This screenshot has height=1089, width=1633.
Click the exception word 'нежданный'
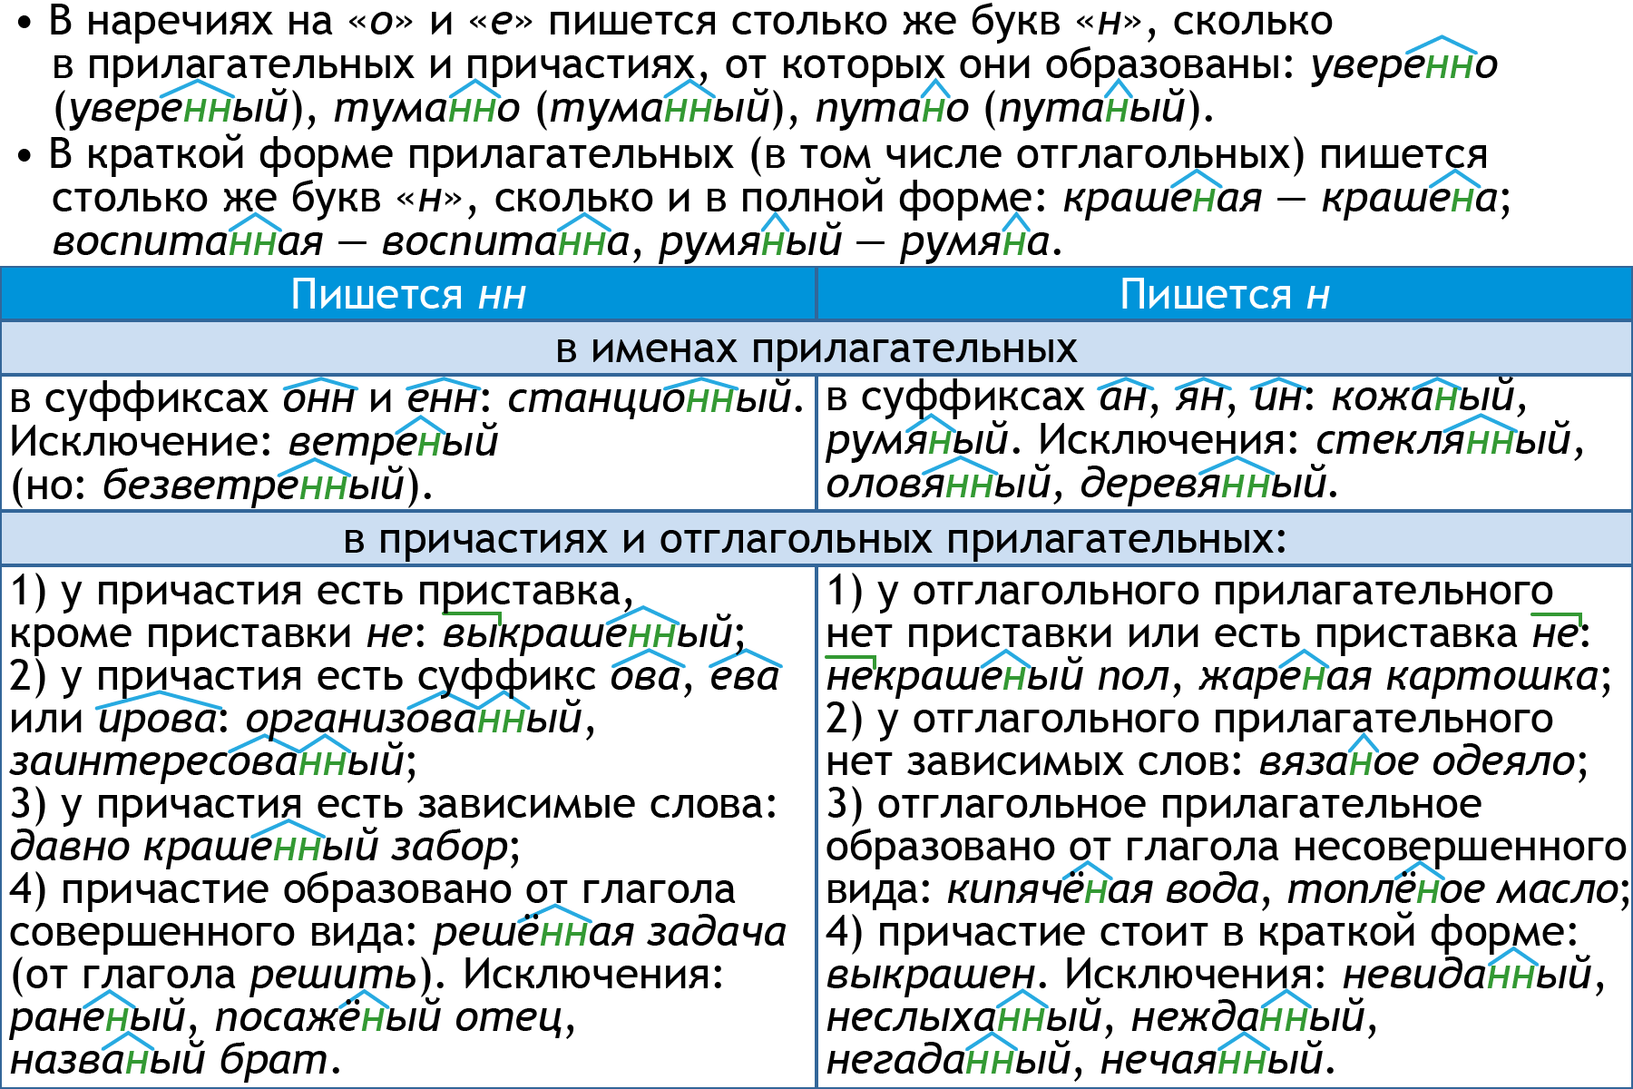click(x=1248, y=1017)
